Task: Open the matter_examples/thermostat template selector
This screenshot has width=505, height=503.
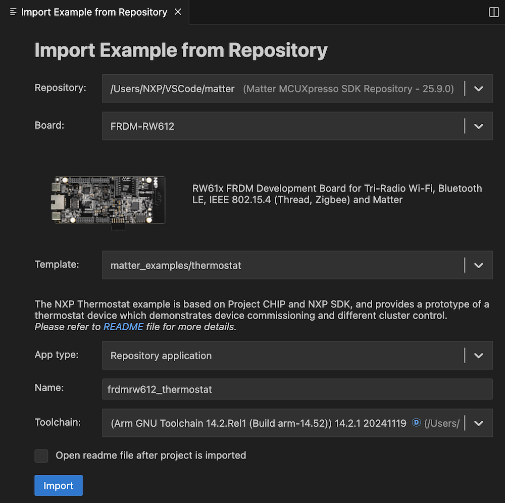Action: coord(282,265)
